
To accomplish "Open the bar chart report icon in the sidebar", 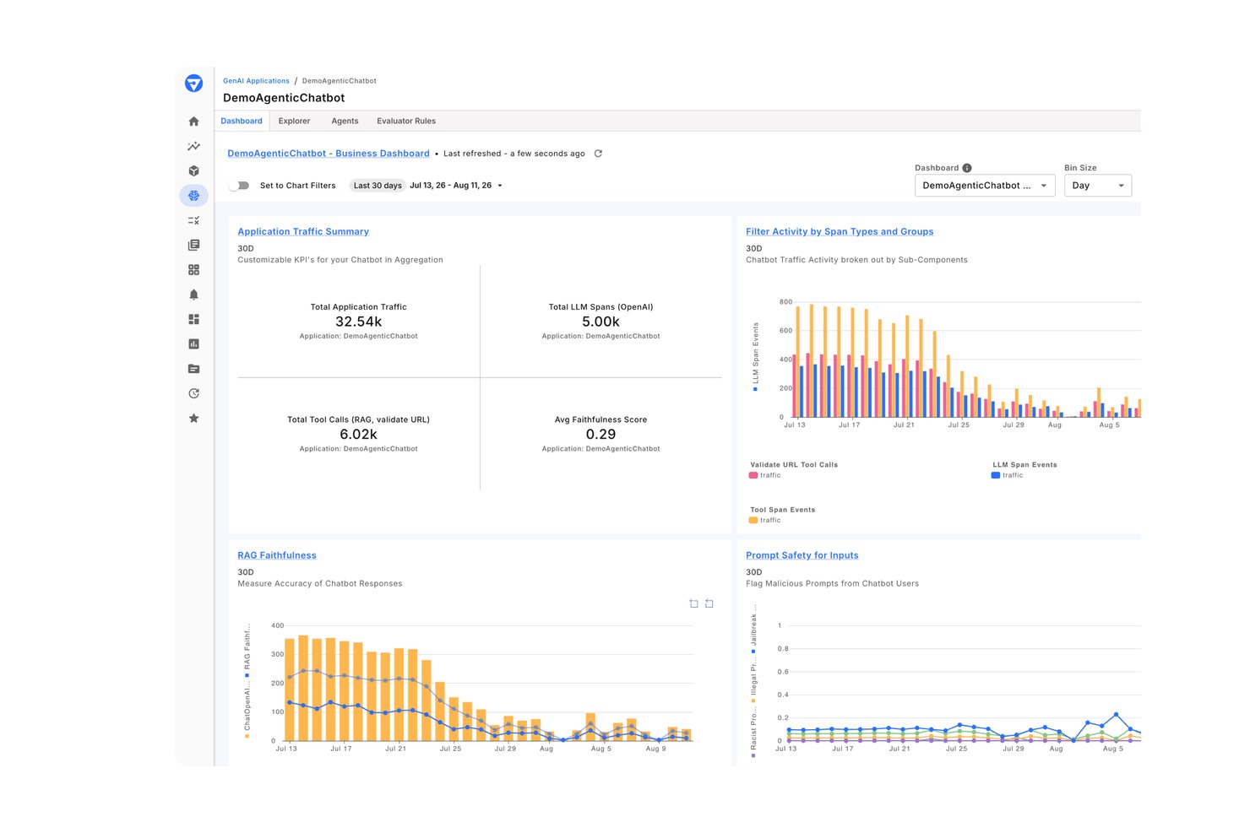I will pos(193,344).
